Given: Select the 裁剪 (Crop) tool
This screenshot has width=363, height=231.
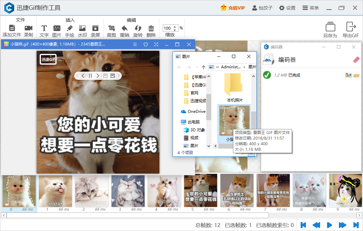Looking at the screenshot, I should click(111, 29).
